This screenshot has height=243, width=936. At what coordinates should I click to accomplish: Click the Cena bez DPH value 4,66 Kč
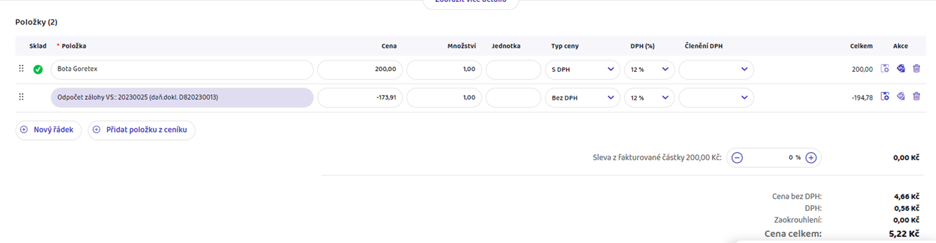click(x=907, y=197)
